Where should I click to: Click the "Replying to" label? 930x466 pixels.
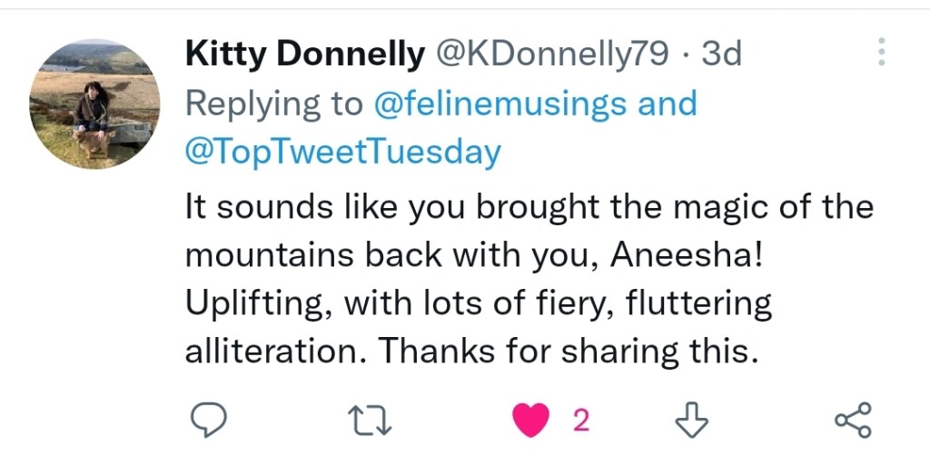click(x=273, y=104)
